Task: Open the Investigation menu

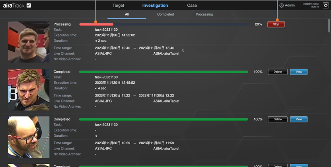Action: (155, 6)
